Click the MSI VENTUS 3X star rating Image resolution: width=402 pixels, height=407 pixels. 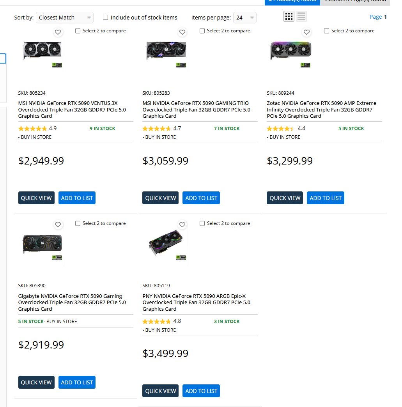[x=32, y=129]
